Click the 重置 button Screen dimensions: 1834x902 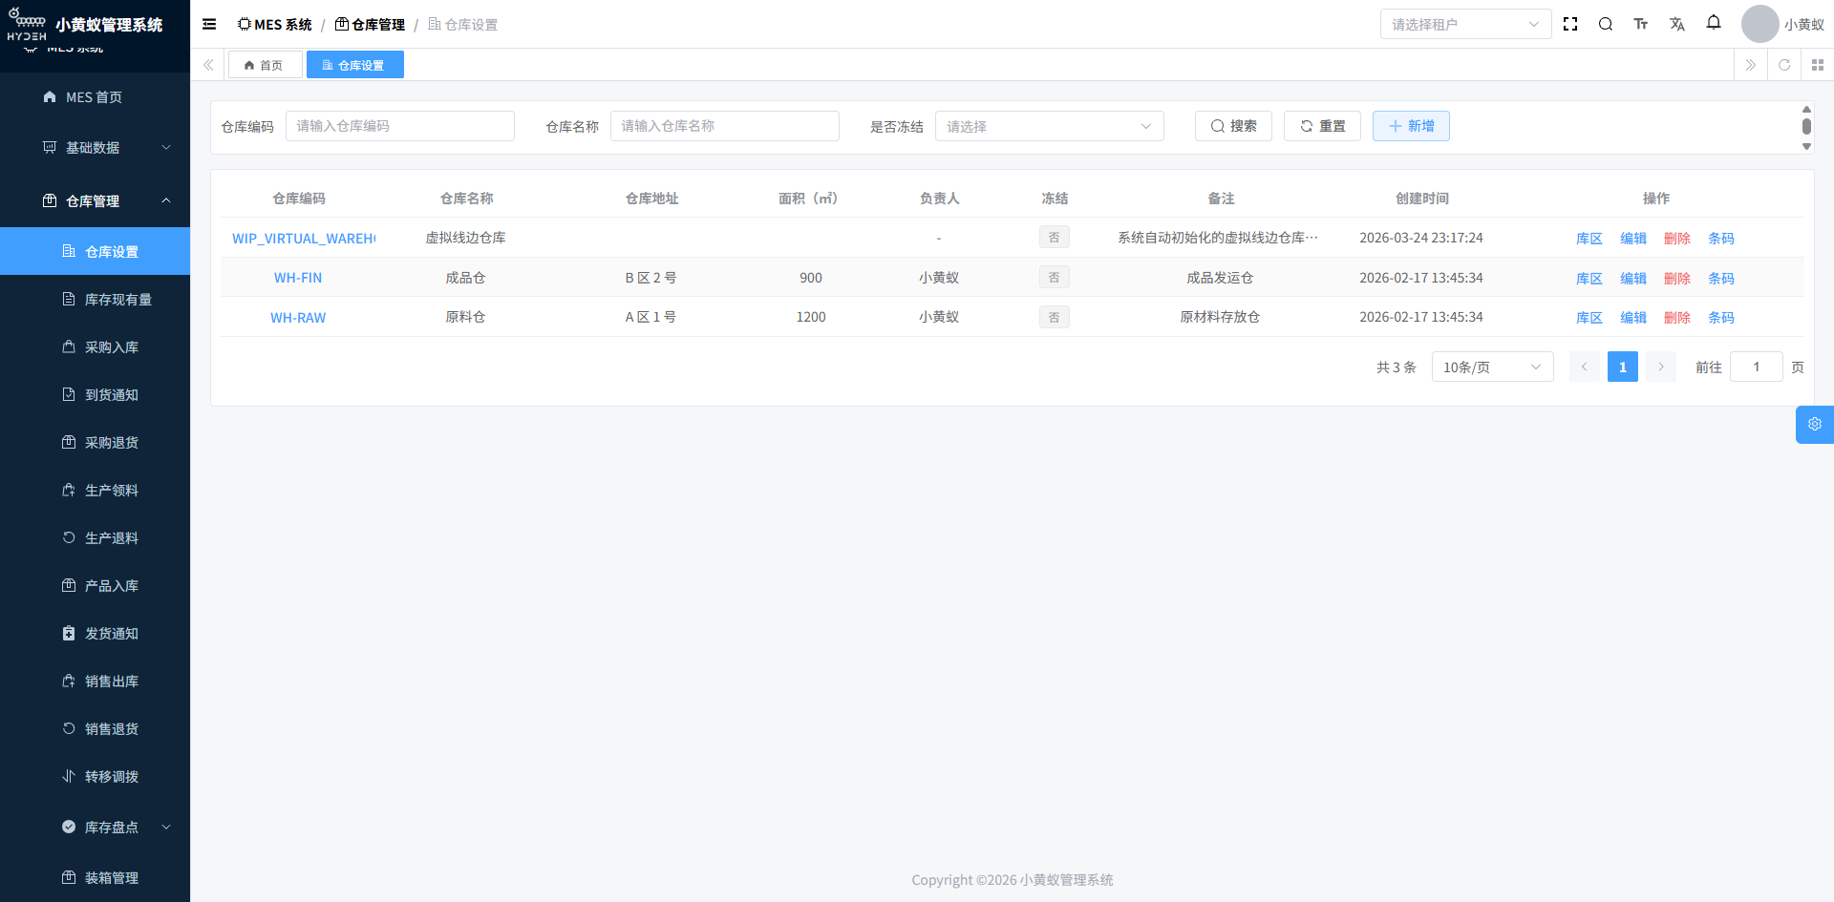(x=1322, y=126)
